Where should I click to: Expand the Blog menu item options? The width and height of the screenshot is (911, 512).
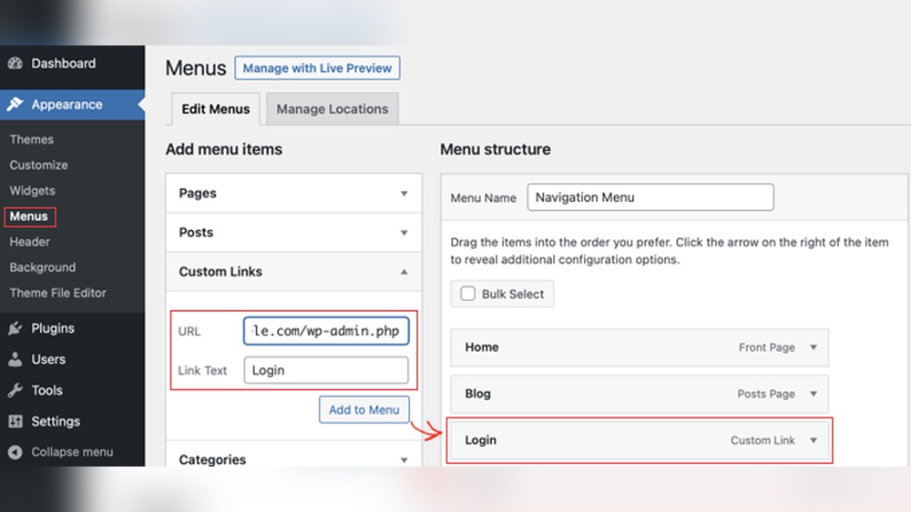pos(814,394)
